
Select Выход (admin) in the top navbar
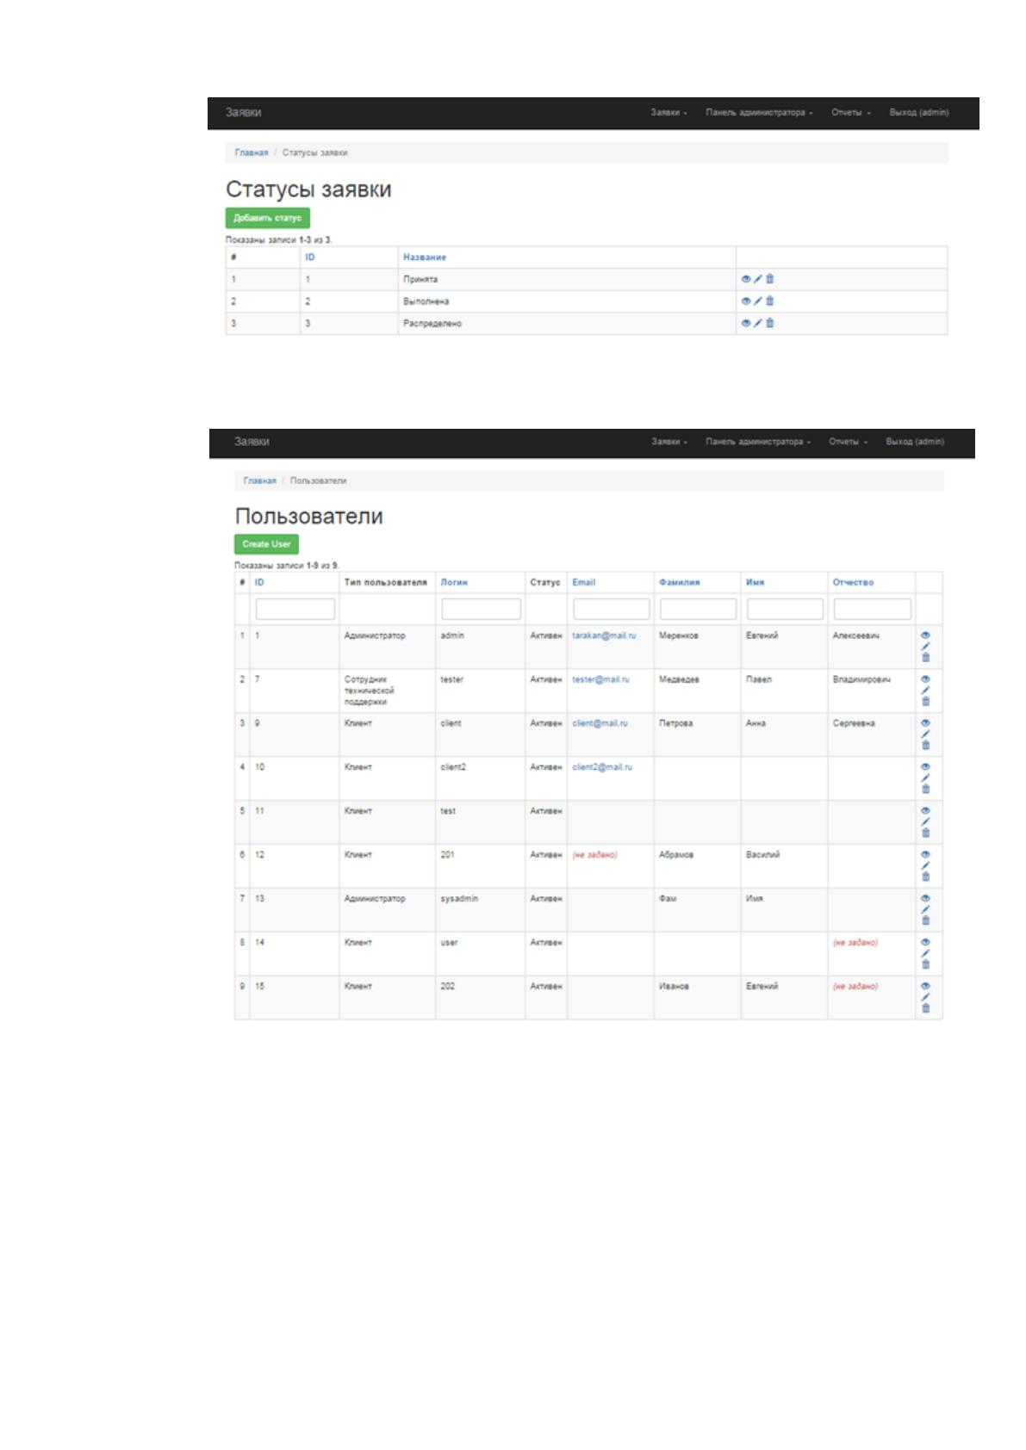click(x=918, y=113)
